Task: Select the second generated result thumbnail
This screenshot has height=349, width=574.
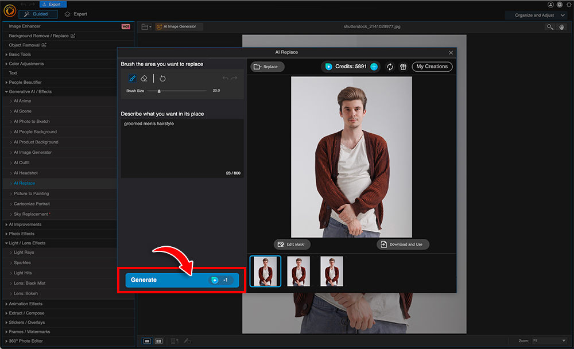Action: point(298,272)
